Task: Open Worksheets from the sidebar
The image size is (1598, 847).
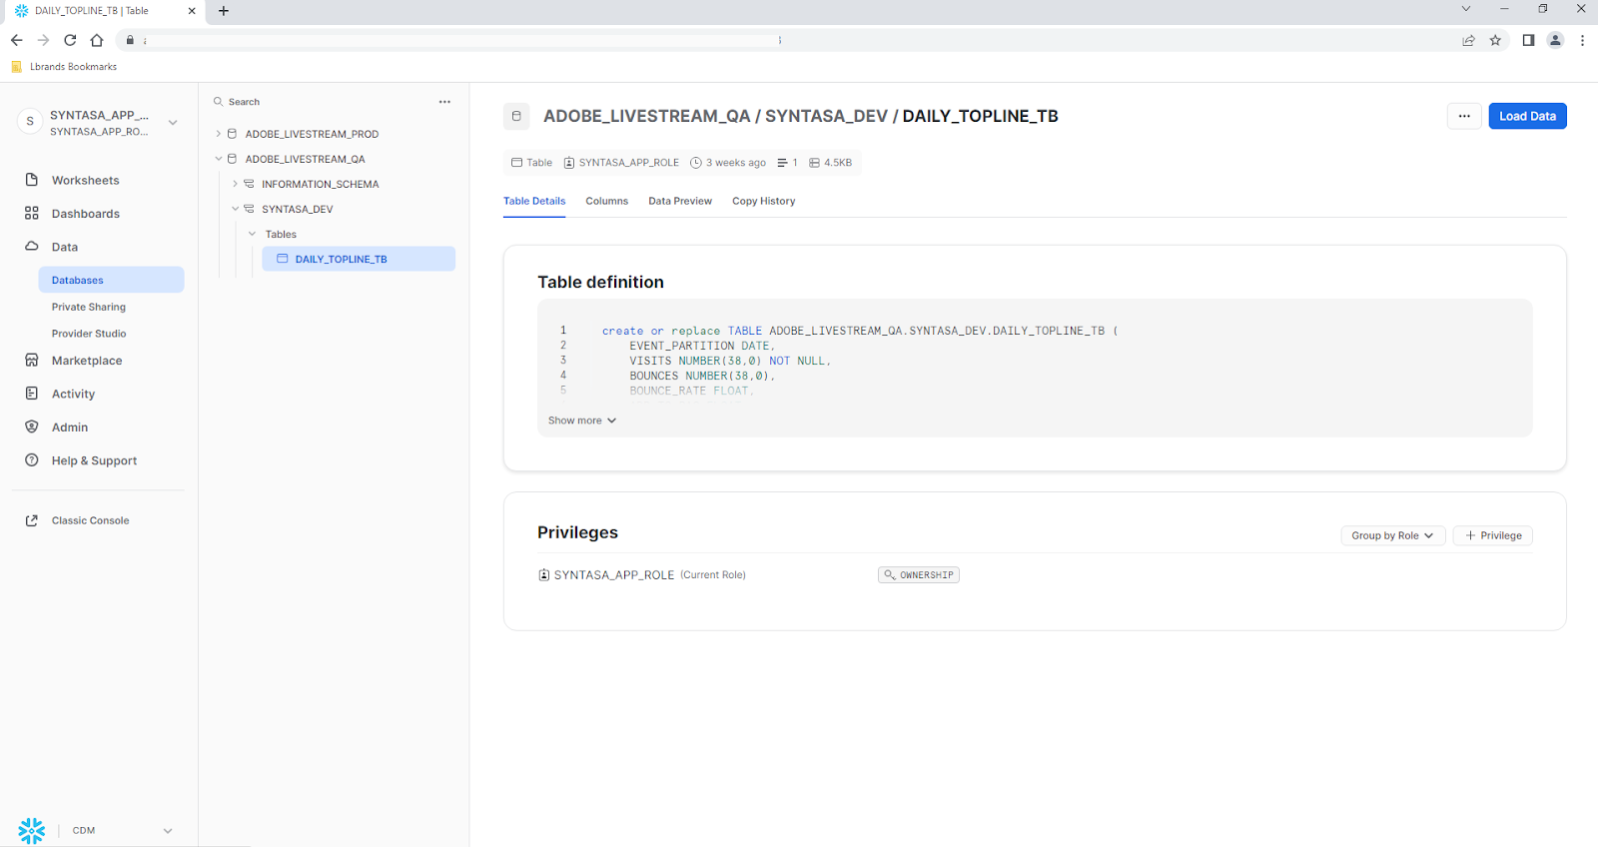Action: click(85, 181)
